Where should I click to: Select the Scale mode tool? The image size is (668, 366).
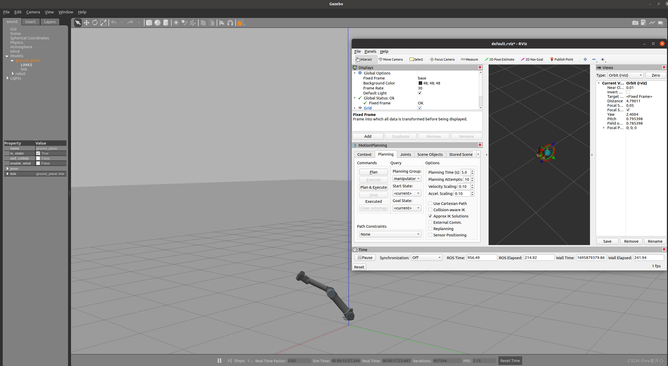[103, 23]
